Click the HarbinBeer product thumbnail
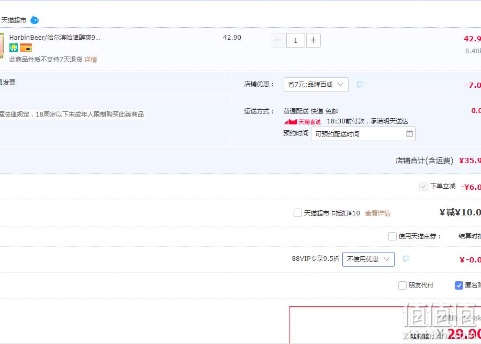This screenshot has height=344, width=481. pos(2,46)
